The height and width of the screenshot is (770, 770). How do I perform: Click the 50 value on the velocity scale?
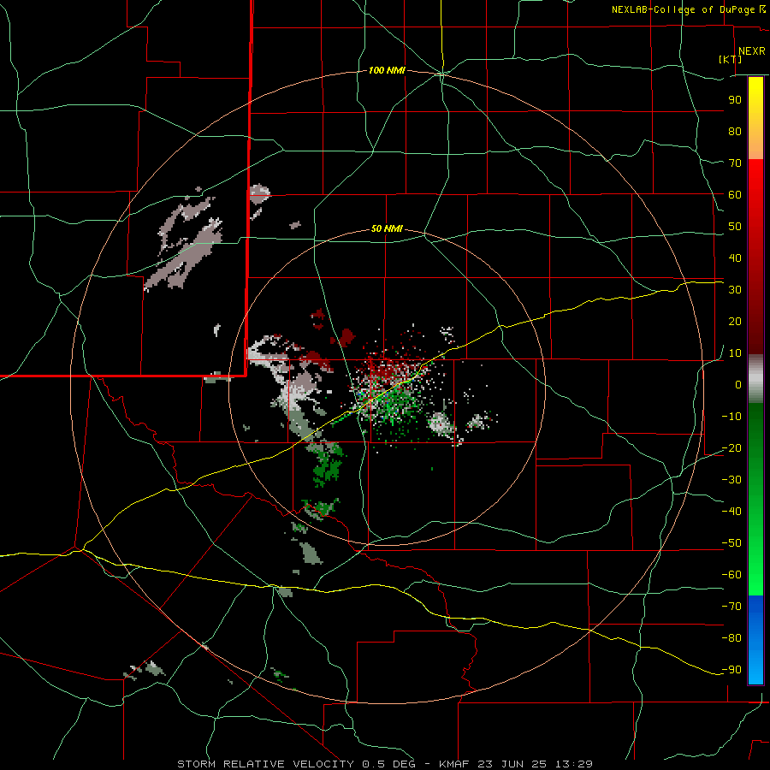point(735,227)
